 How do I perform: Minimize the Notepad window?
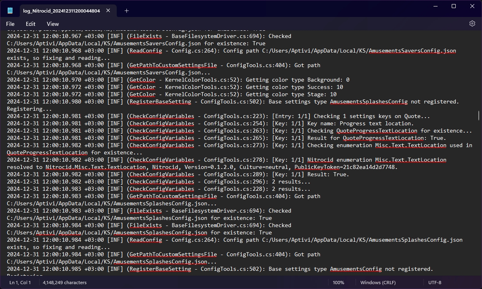[434, 6]
